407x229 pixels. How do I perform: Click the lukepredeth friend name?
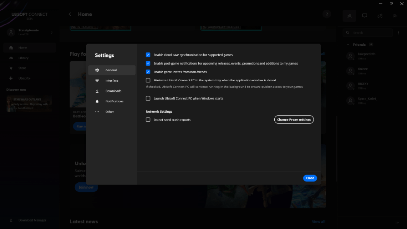coord(366,54)
